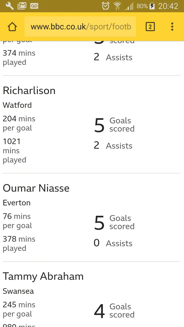Tap Everton team name under Oumar Niasse
The height and width of the screenshot is (327, 184).
[17, 203]
